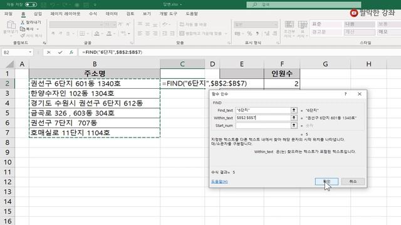Open Conditional Formatting (조건부 서식)
This screenshot has height=225, width=401.
289,29
